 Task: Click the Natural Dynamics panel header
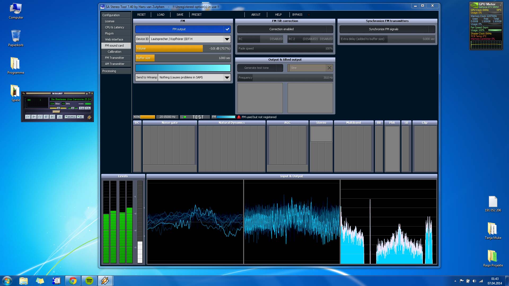coord(232,123)
